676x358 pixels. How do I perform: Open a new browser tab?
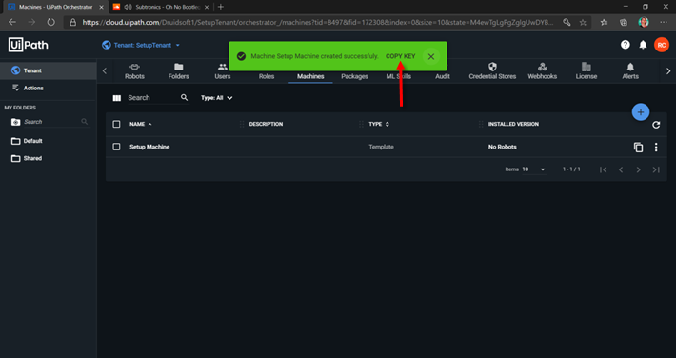(221, 7)
